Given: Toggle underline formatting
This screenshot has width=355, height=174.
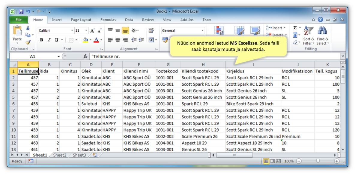Looking at the screenshot, I should click(x=56, y=40).
